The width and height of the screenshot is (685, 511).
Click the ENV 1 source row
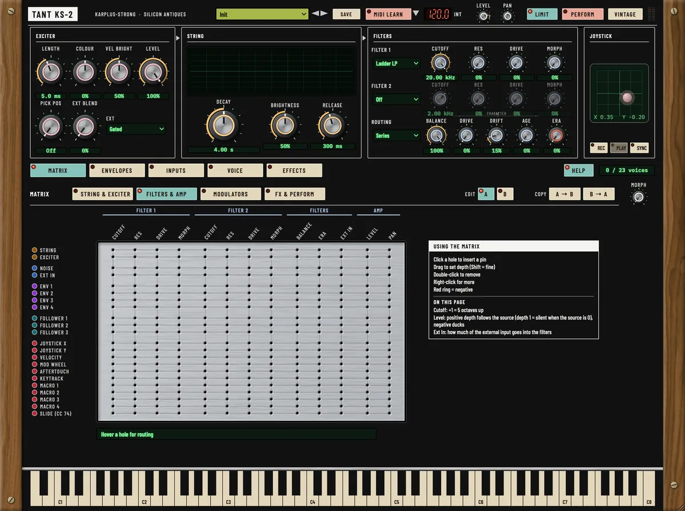pos(43,286)
